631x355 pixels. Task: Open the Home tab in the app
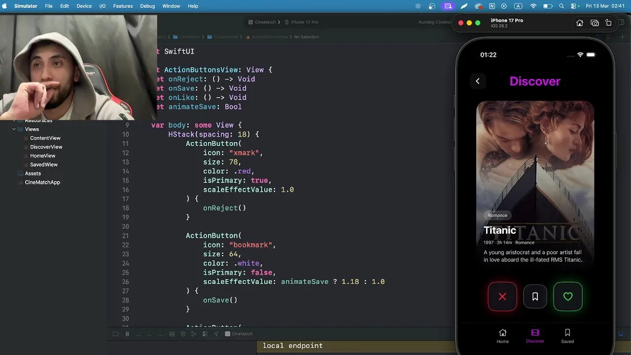click(x=502, y=336)
